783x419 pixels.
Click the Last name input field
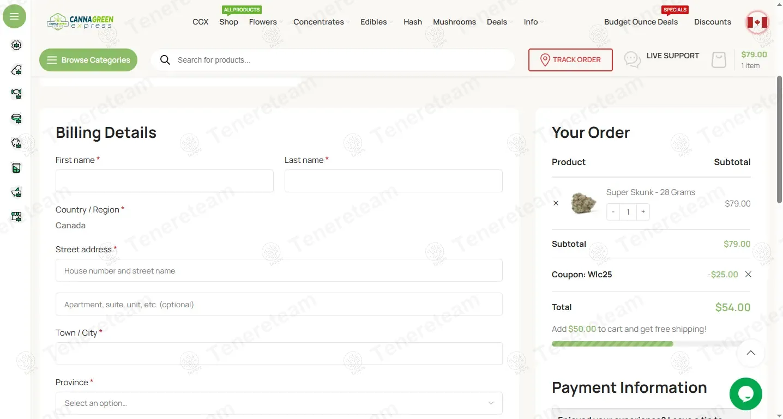(x=394, y=181)
